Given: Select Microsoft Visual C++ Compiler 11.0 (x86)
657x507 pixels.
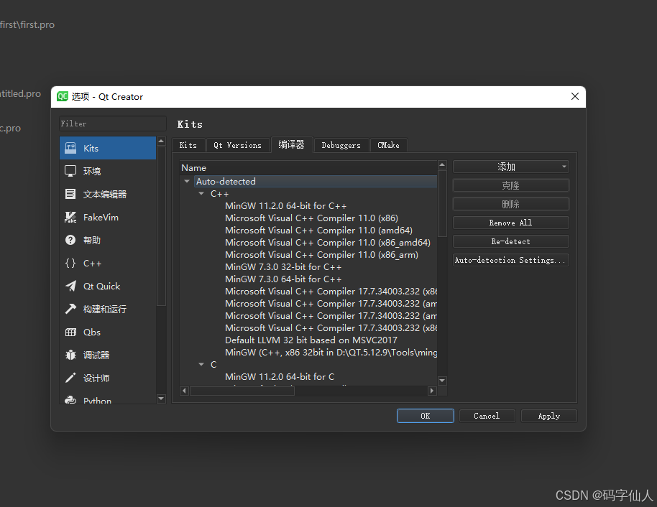Looking at the screenshot, I should click(x=311, y=218).
